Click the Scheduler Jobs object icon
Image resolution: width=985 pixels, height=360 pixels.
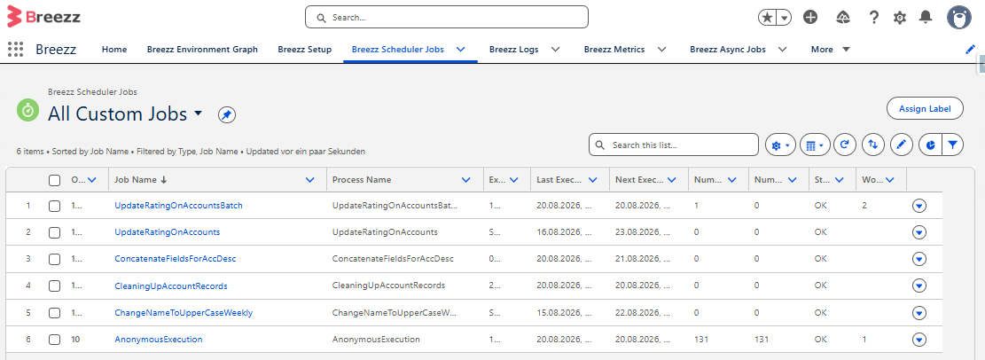click(x=27, y=110)
